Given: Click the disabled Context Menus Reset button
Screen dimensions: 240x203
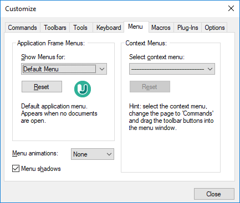Looking at the screenshot, I should coord(150,87).
